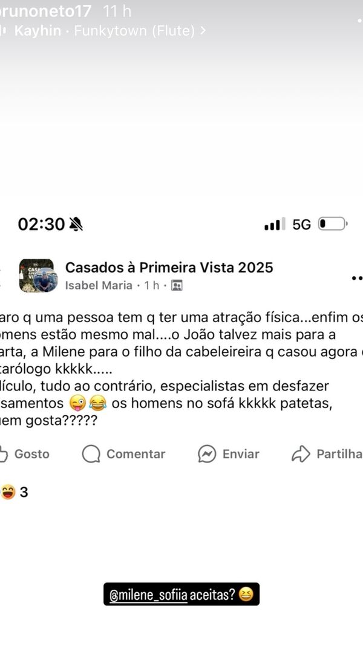Open Casados à Primeira Vista 2025 group
363x646 pixels.
point(169,267)
